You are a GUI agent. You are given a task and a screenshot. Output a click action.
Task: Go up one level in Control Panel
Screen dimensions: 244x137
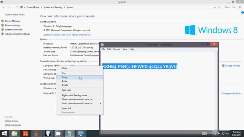(17, 7)
